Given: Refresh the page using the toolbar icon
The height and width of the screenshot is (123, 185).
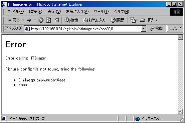Looking at the screenshot, I should coord(49,20).
